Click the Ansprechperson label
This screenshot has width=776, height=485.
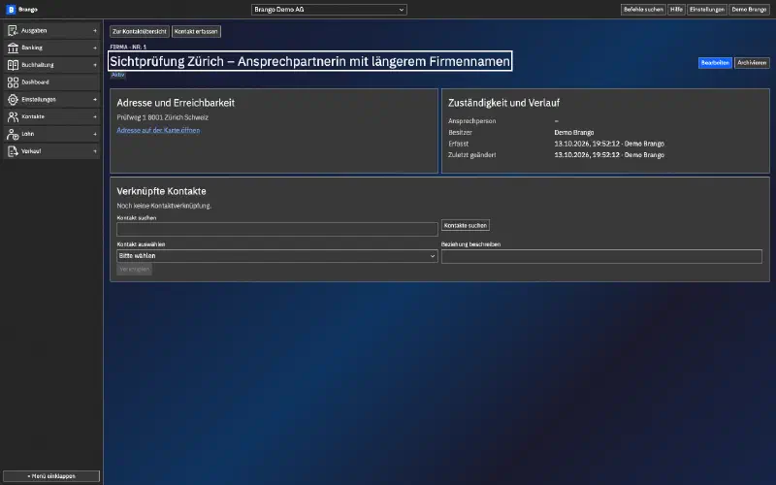click(x=472, y=120)
